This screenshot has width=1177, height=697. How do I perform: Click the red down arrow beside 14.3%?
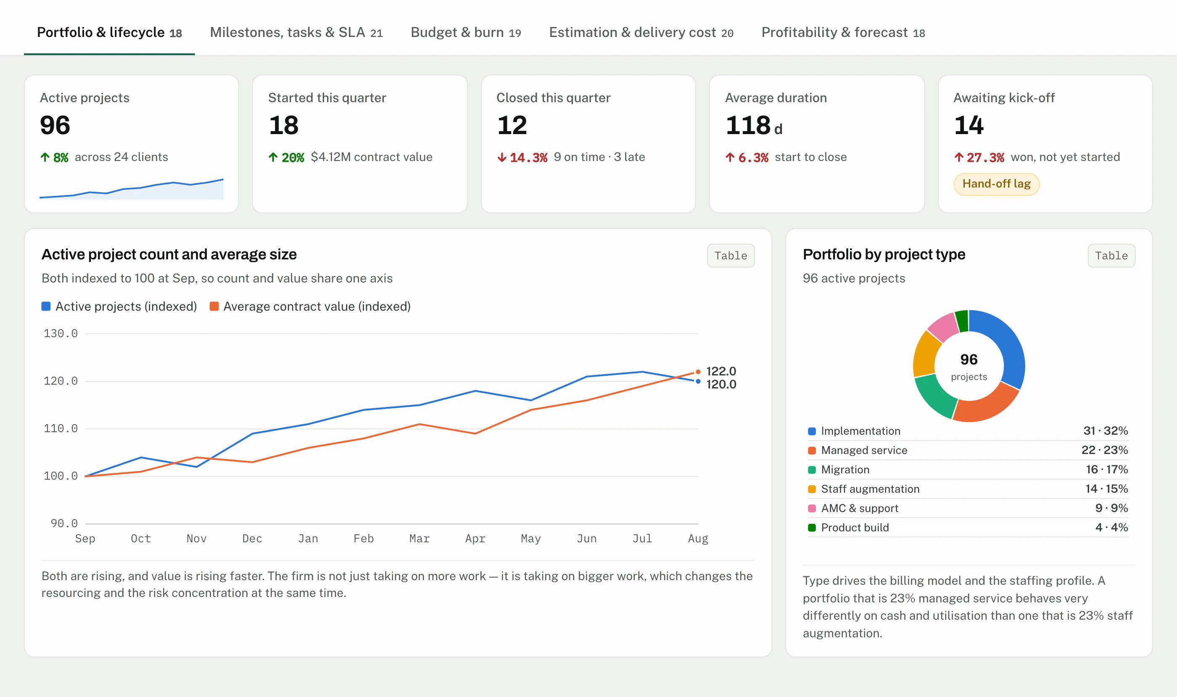click(x=501, y=157)
